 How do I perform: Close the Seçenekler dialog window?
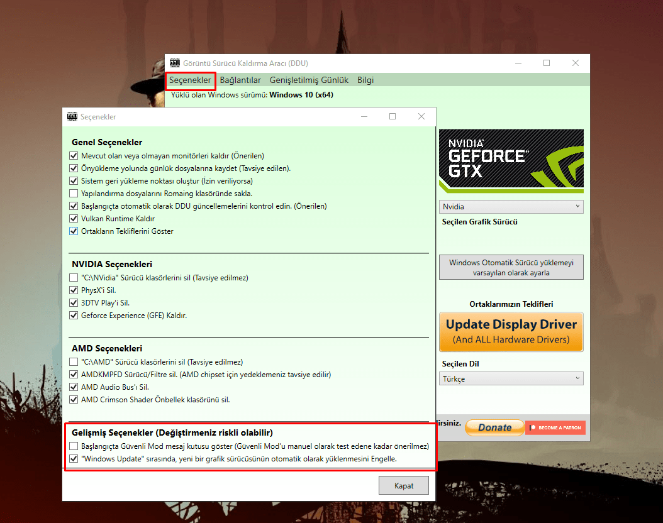421,116
